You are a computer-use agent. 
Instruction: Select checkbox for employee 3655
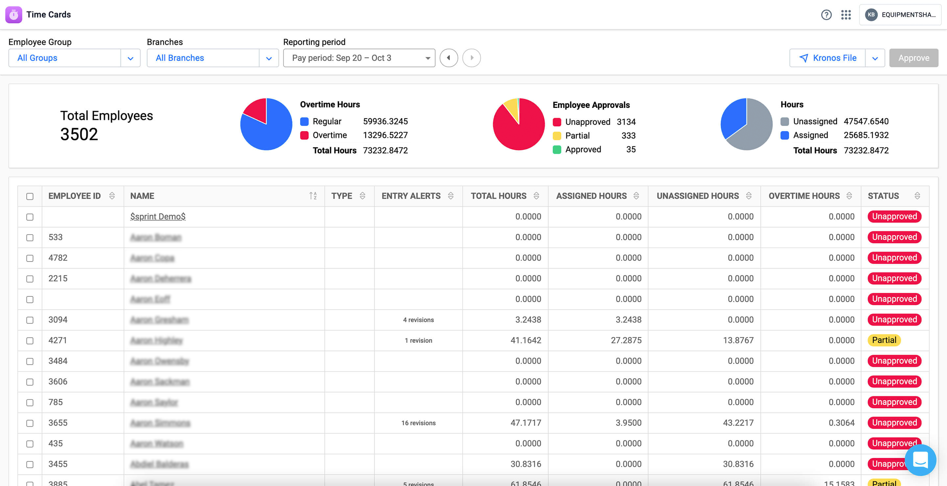coord(30,423)
